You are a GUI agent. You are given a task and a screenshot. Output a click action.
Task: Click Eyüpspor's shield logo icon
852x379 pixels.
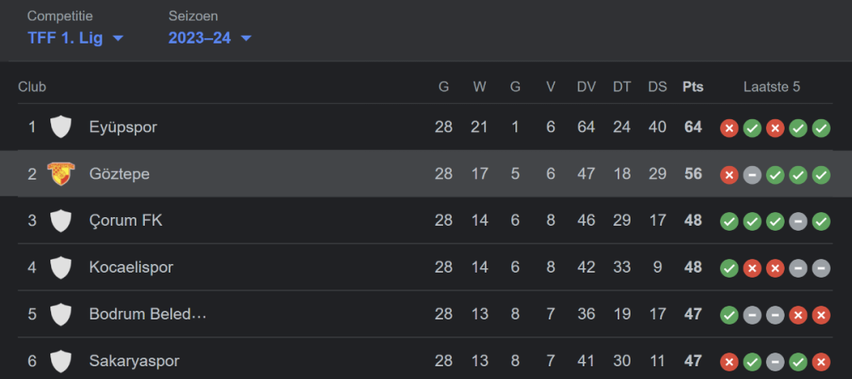[x=60, y=127]
